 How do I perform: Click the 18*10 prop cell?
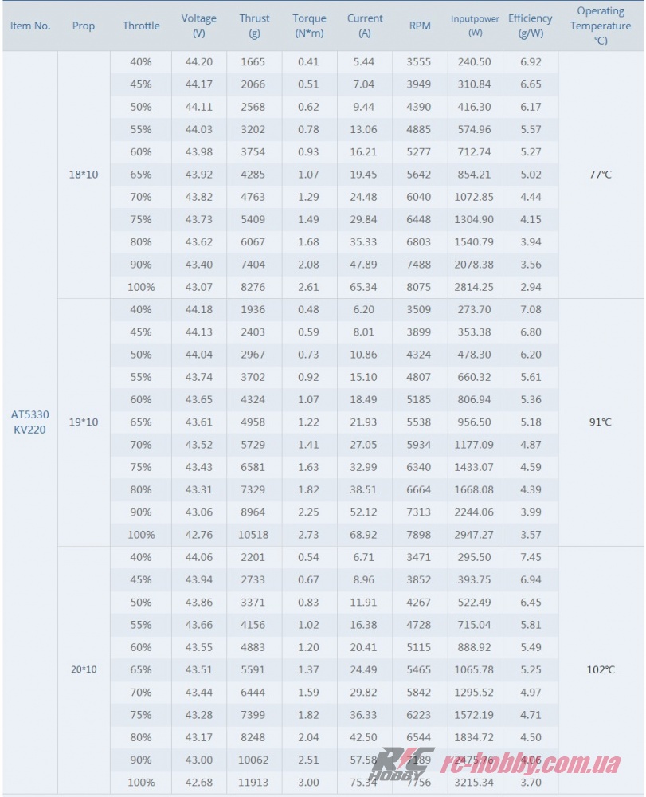click(84, 175)
